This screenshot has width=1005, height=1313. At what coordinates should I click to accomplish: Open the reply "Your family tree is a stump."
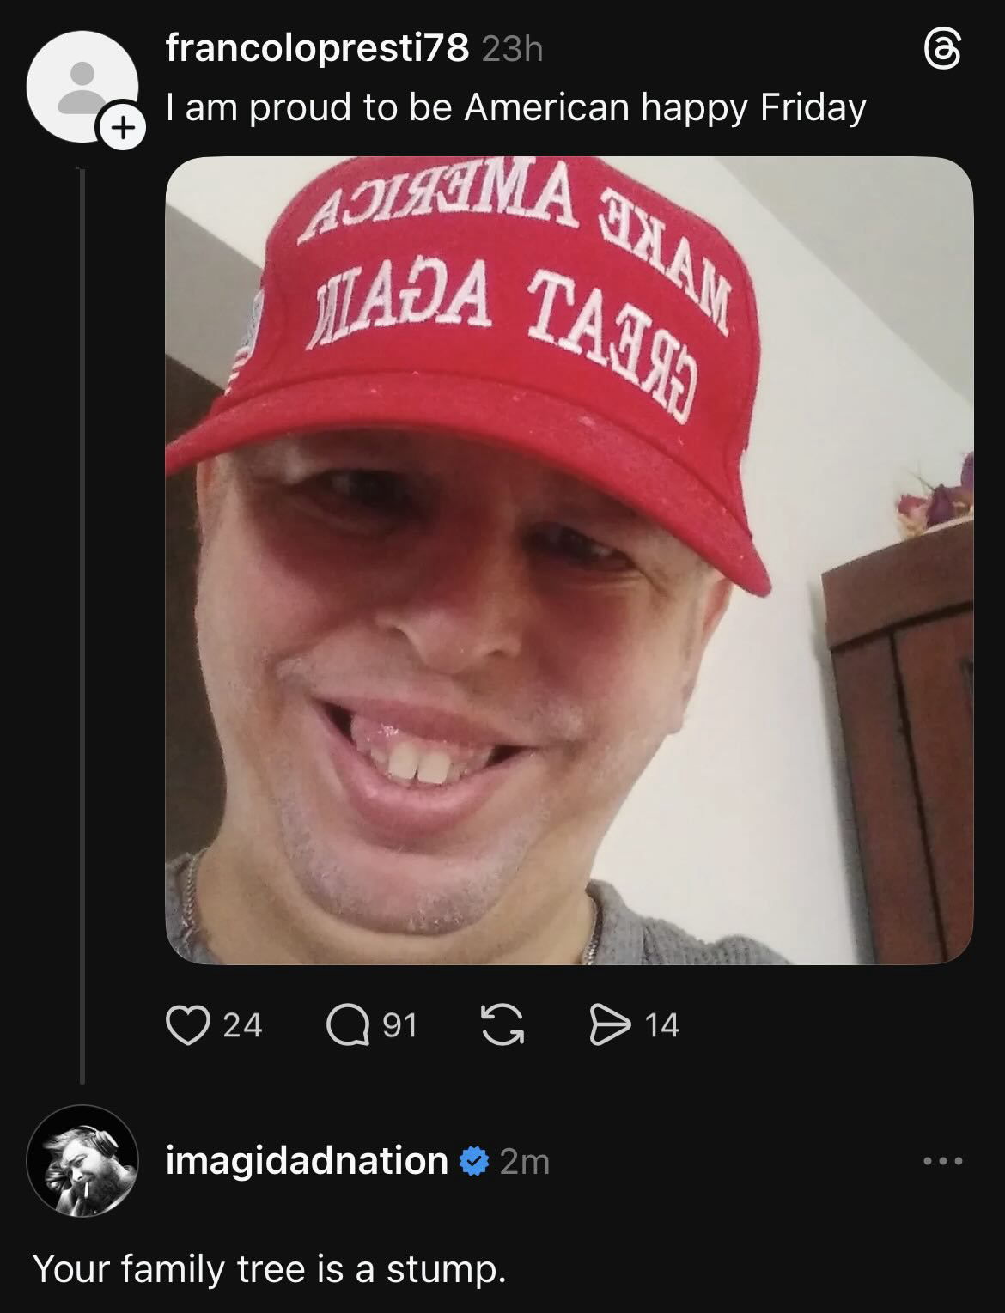coord(269,1268)
